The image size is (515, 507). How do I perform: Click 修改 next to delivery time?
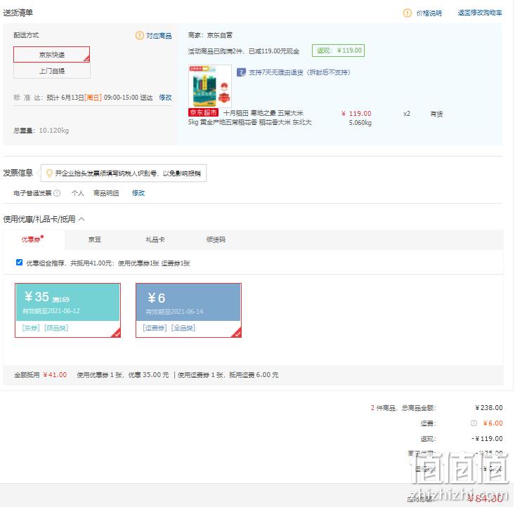click(x=165, y=98)
